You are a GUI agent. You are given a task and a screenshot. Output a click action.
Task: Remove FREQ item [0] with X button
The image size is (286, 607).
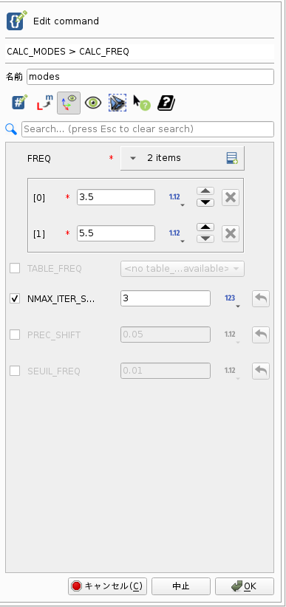point(230,197)
